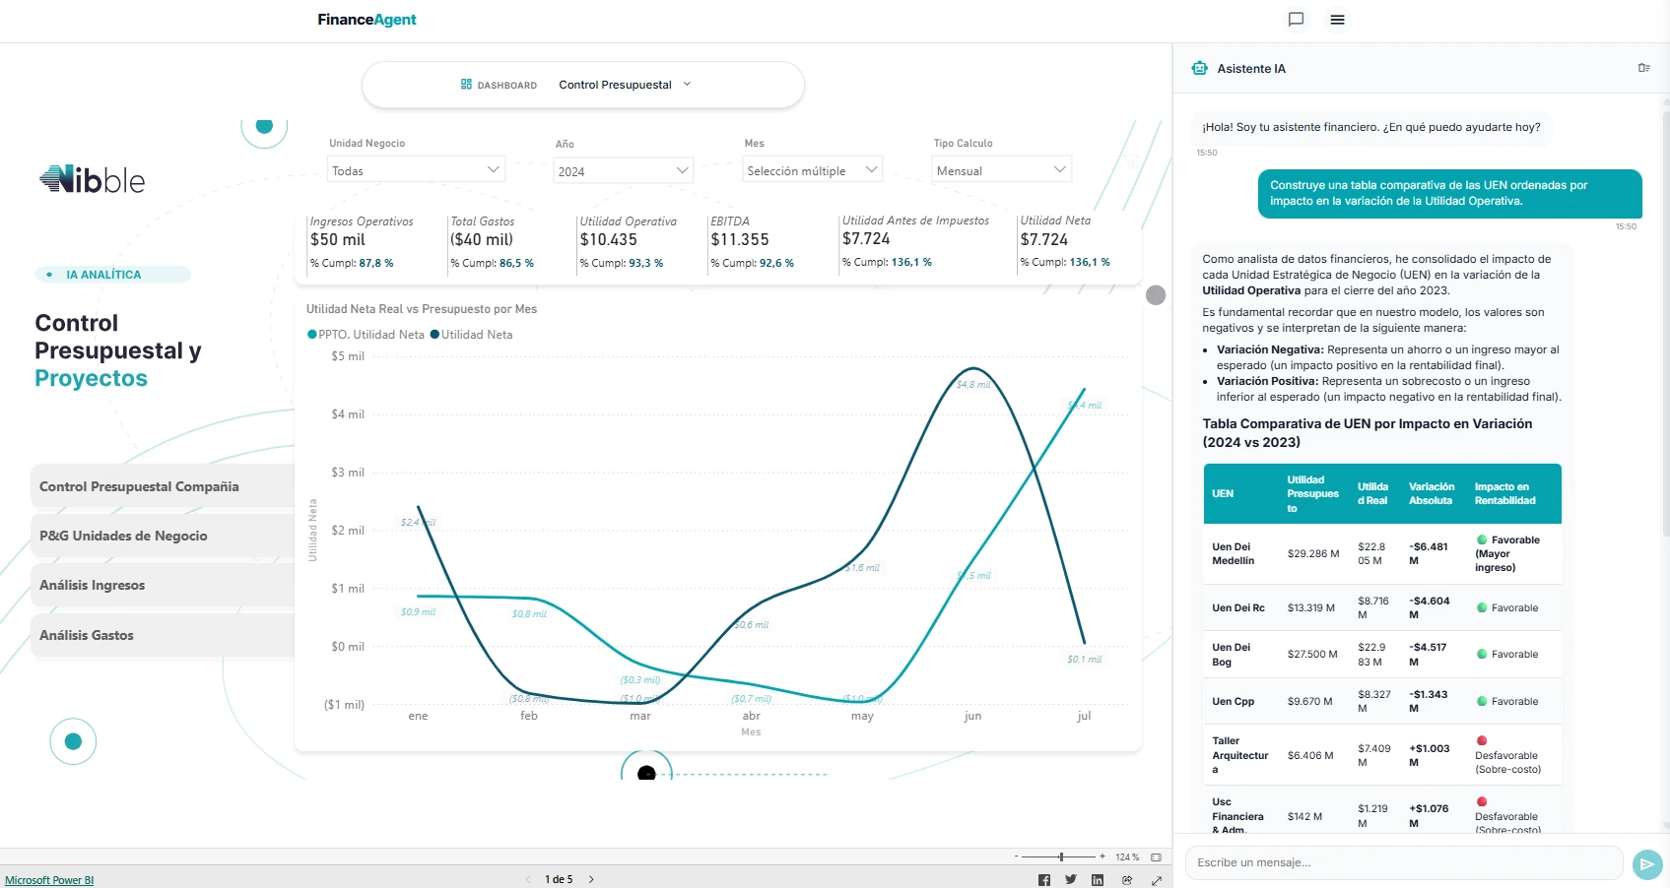Open the P&G Unidades de Negocio page
The height and width of the screenshot is (888, 1670).
(x=163, y=536)
